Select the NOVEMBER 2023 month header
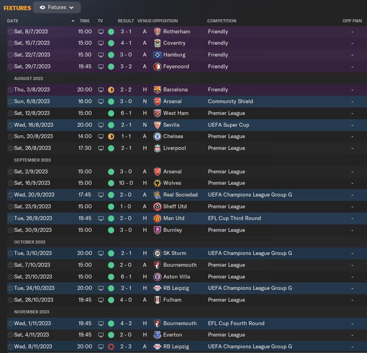Screen dimensions: 367x353 tap(32, 312)
